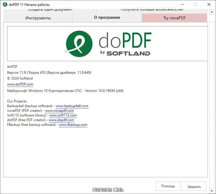
Task: Click the www.doPDF.com link
Action: 20,84
